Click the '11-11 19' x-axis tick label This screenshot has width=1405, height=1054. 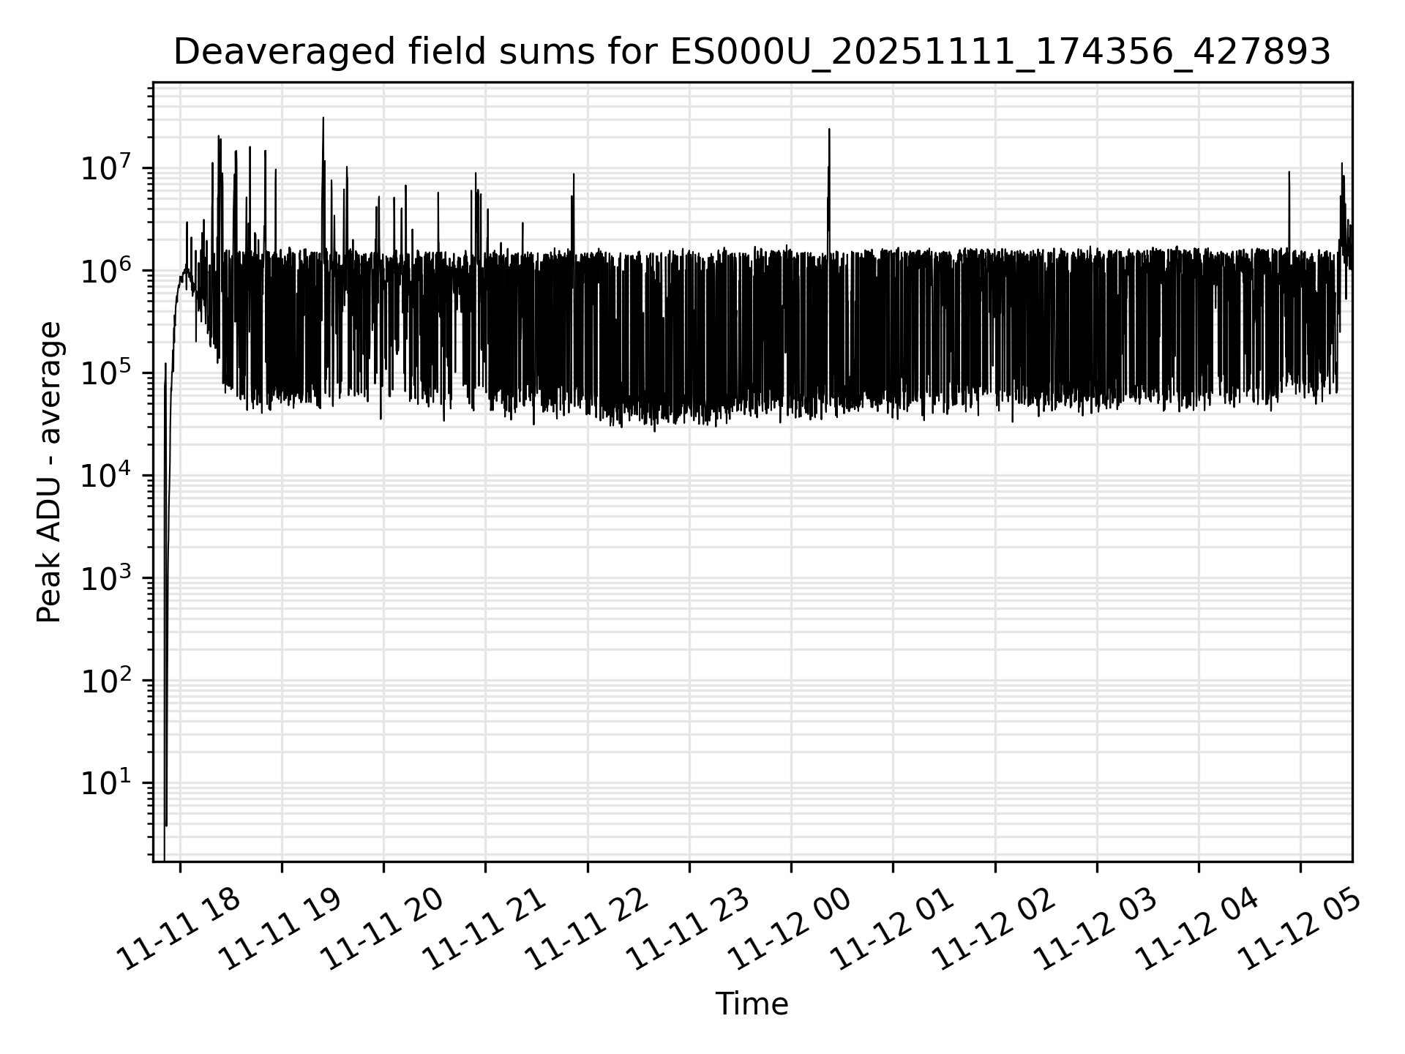click(281, 930)
